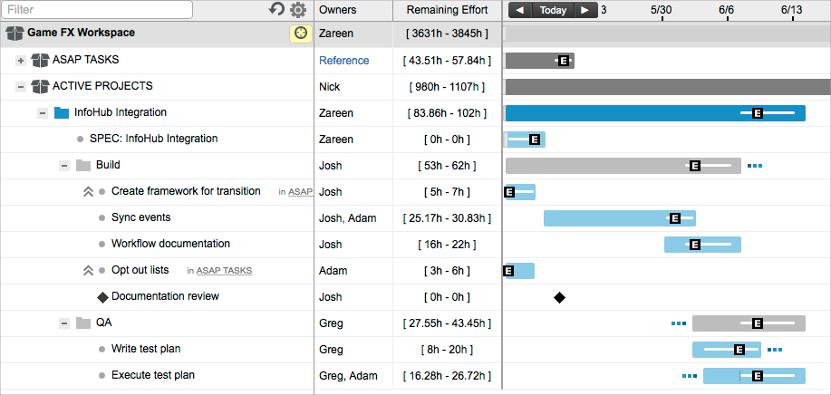Click the undo arrow icon
Screen dimensions: 831x395
click(x=277, y=10)
